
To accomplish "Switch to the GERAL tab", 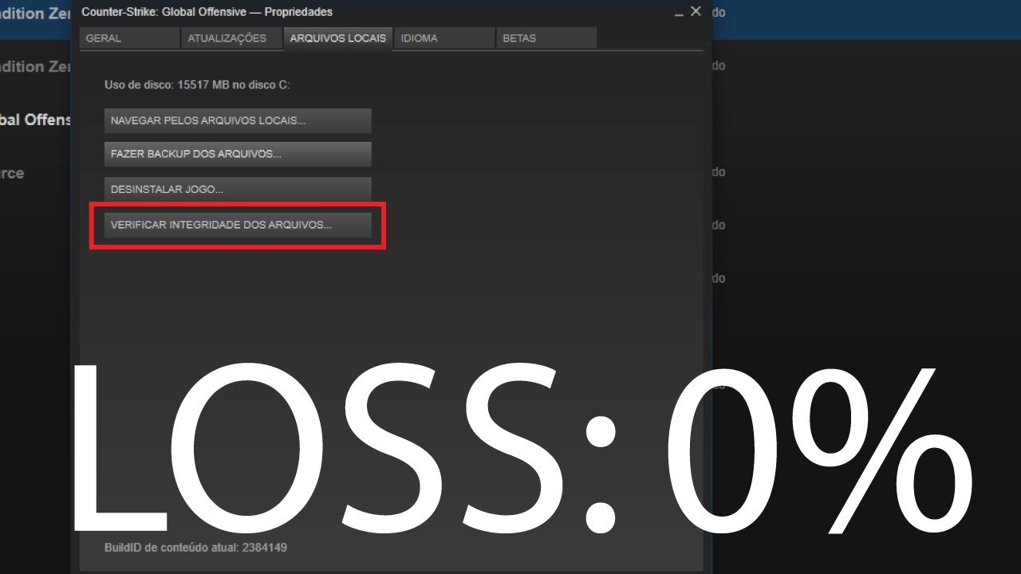I will (x=129, y=38).
